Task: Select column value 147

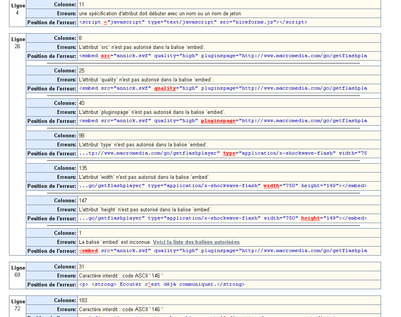Action: pos(83,201)
